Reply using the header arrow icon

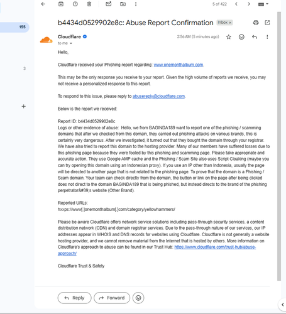255,37
